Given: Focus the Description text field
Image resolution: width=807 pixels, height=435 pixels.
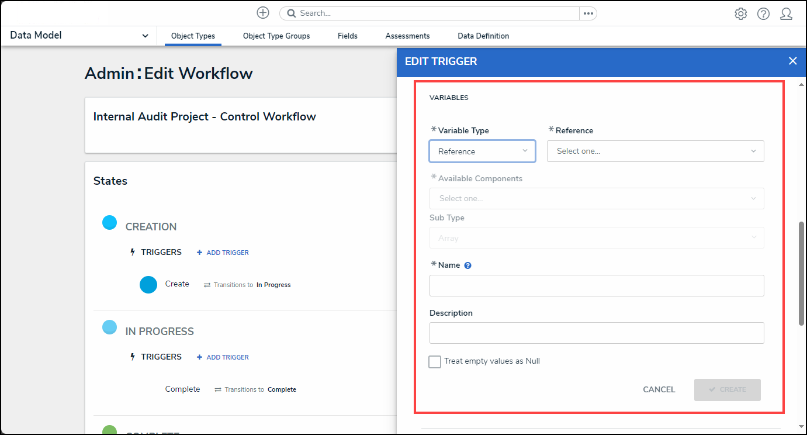Looking at the screenshot, I should 596,333.
